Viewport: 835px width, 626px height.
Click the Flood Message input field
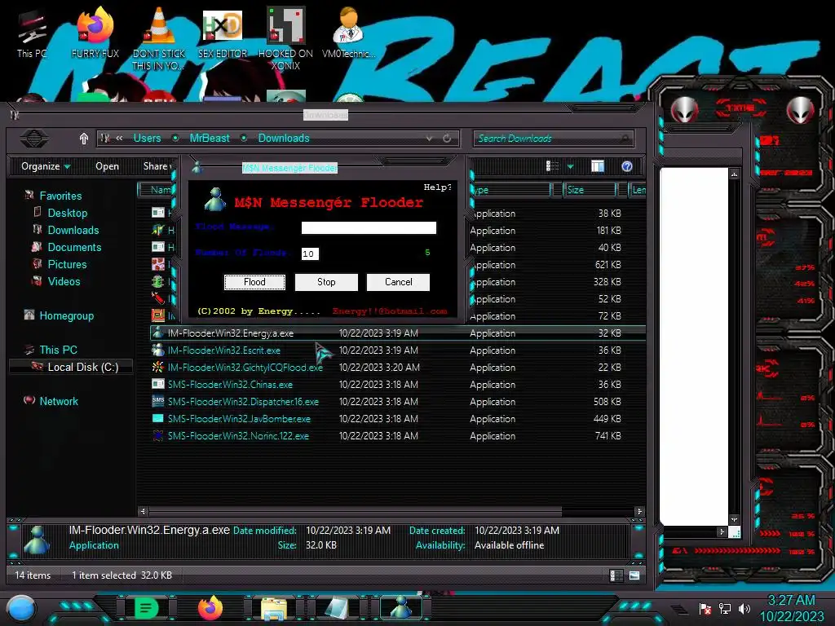coord(369,228)
